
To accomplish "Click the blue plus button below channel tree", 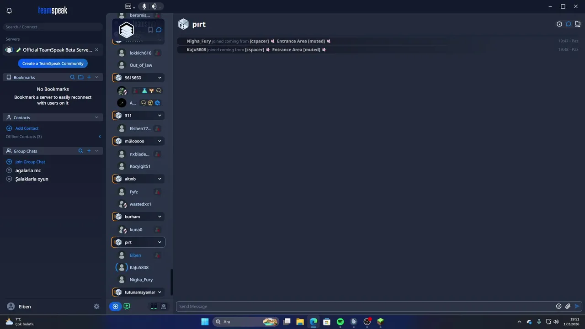I will click(115, 307).
